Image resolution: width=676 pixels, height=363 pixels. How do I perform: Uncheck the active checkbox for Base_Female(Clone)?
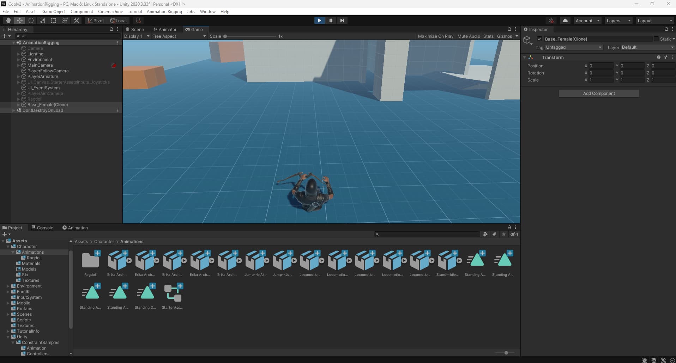(x=539, y=39)
